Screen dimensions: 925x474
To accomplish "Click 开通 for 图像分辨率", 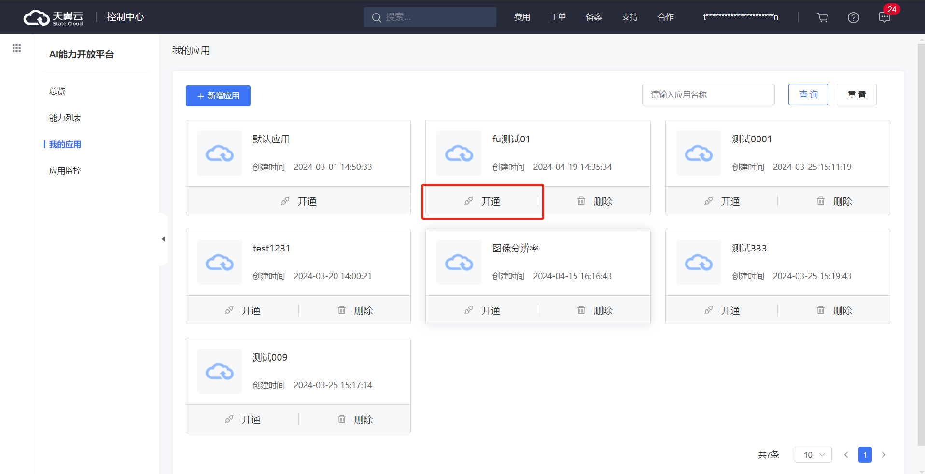I will click(x=482, y=310).
